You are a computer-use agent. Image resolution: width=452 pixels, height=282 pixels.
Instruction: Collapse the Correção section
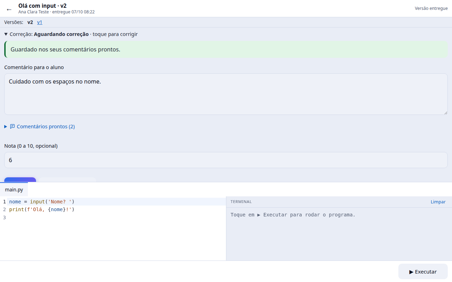click(x=71, y=34)
